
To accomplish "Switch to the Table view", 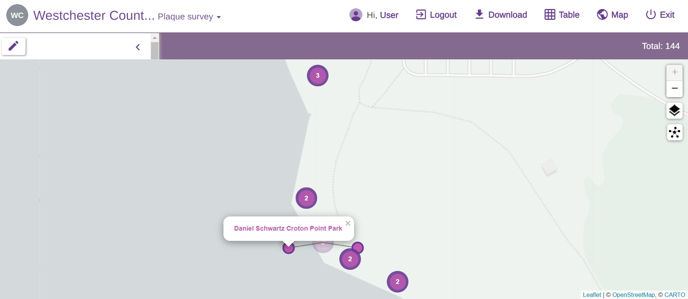I will coord(562,15).
